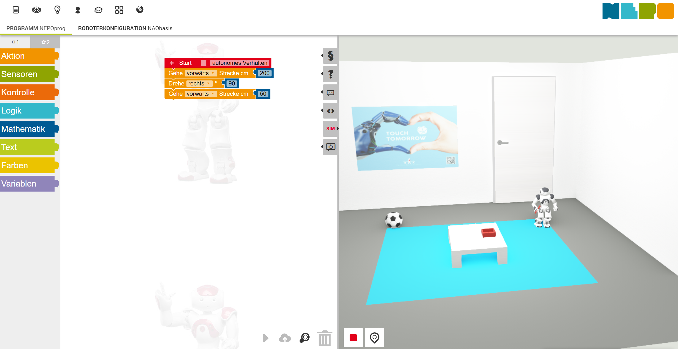Click the trash bin icon

(324, 338)
